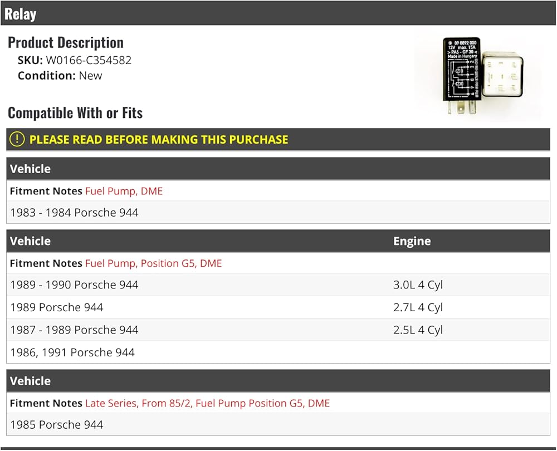
Task: Select the 1989 - 1990 Porsche 944 row
Action: 278,285
